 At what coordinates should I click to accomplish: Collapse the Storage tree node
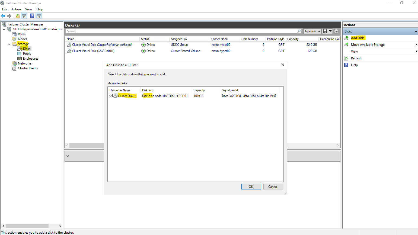point(9,44)
